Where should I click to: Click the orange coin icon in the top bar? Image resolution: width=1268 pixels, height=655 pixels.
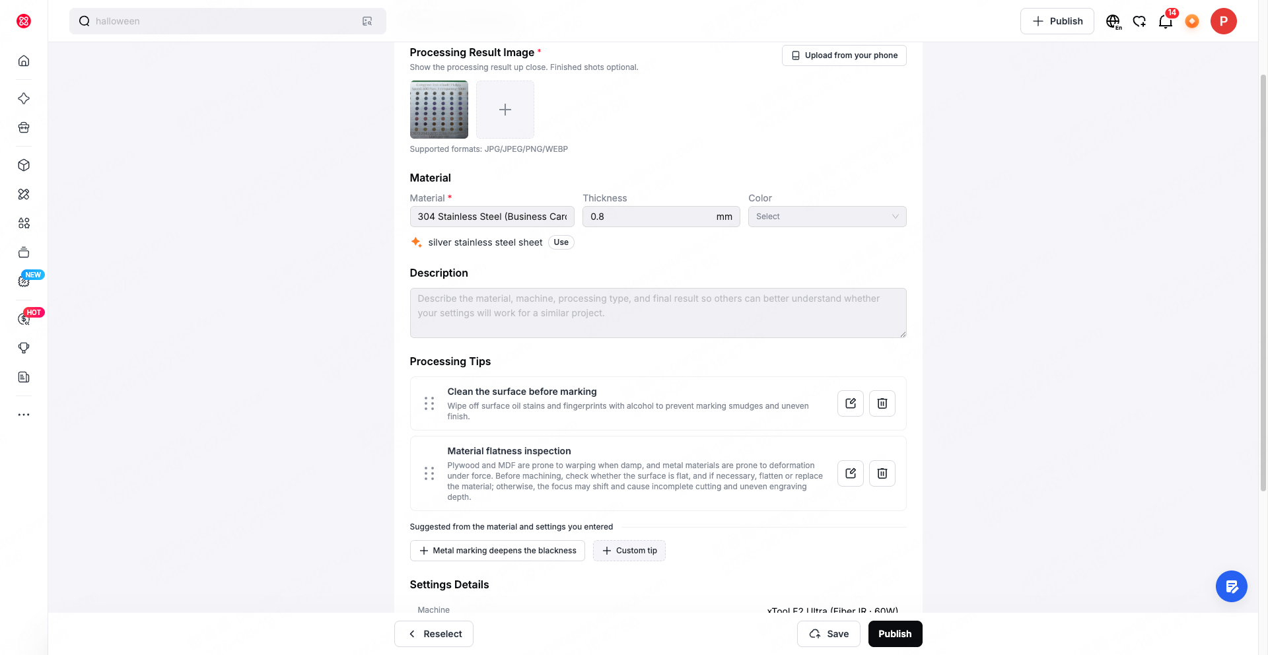1192,21
